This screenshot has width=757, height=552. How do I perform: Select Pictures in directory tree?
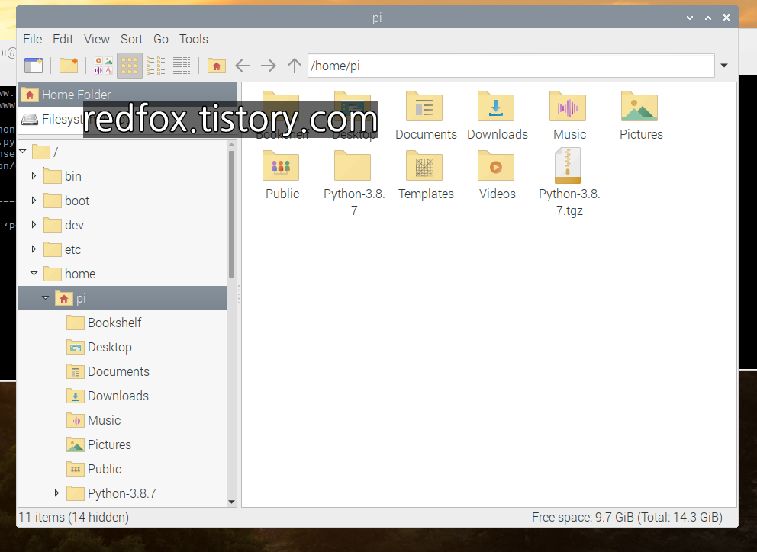click(x=109, y=444)
